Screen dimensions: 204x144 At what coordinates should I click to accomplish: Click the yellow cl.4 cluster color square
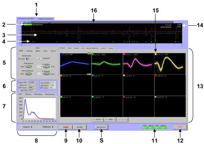pos(156,54)
